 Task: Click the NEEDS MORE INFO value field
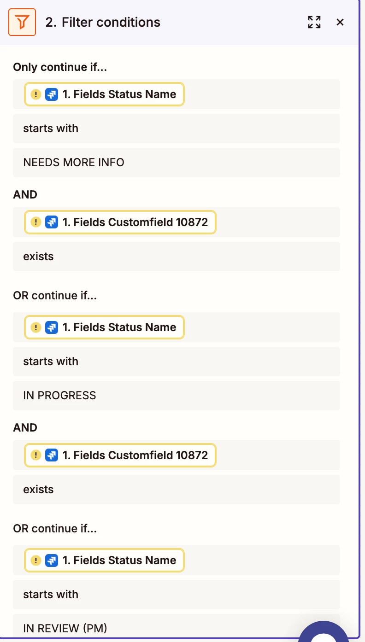coord(176,163)
